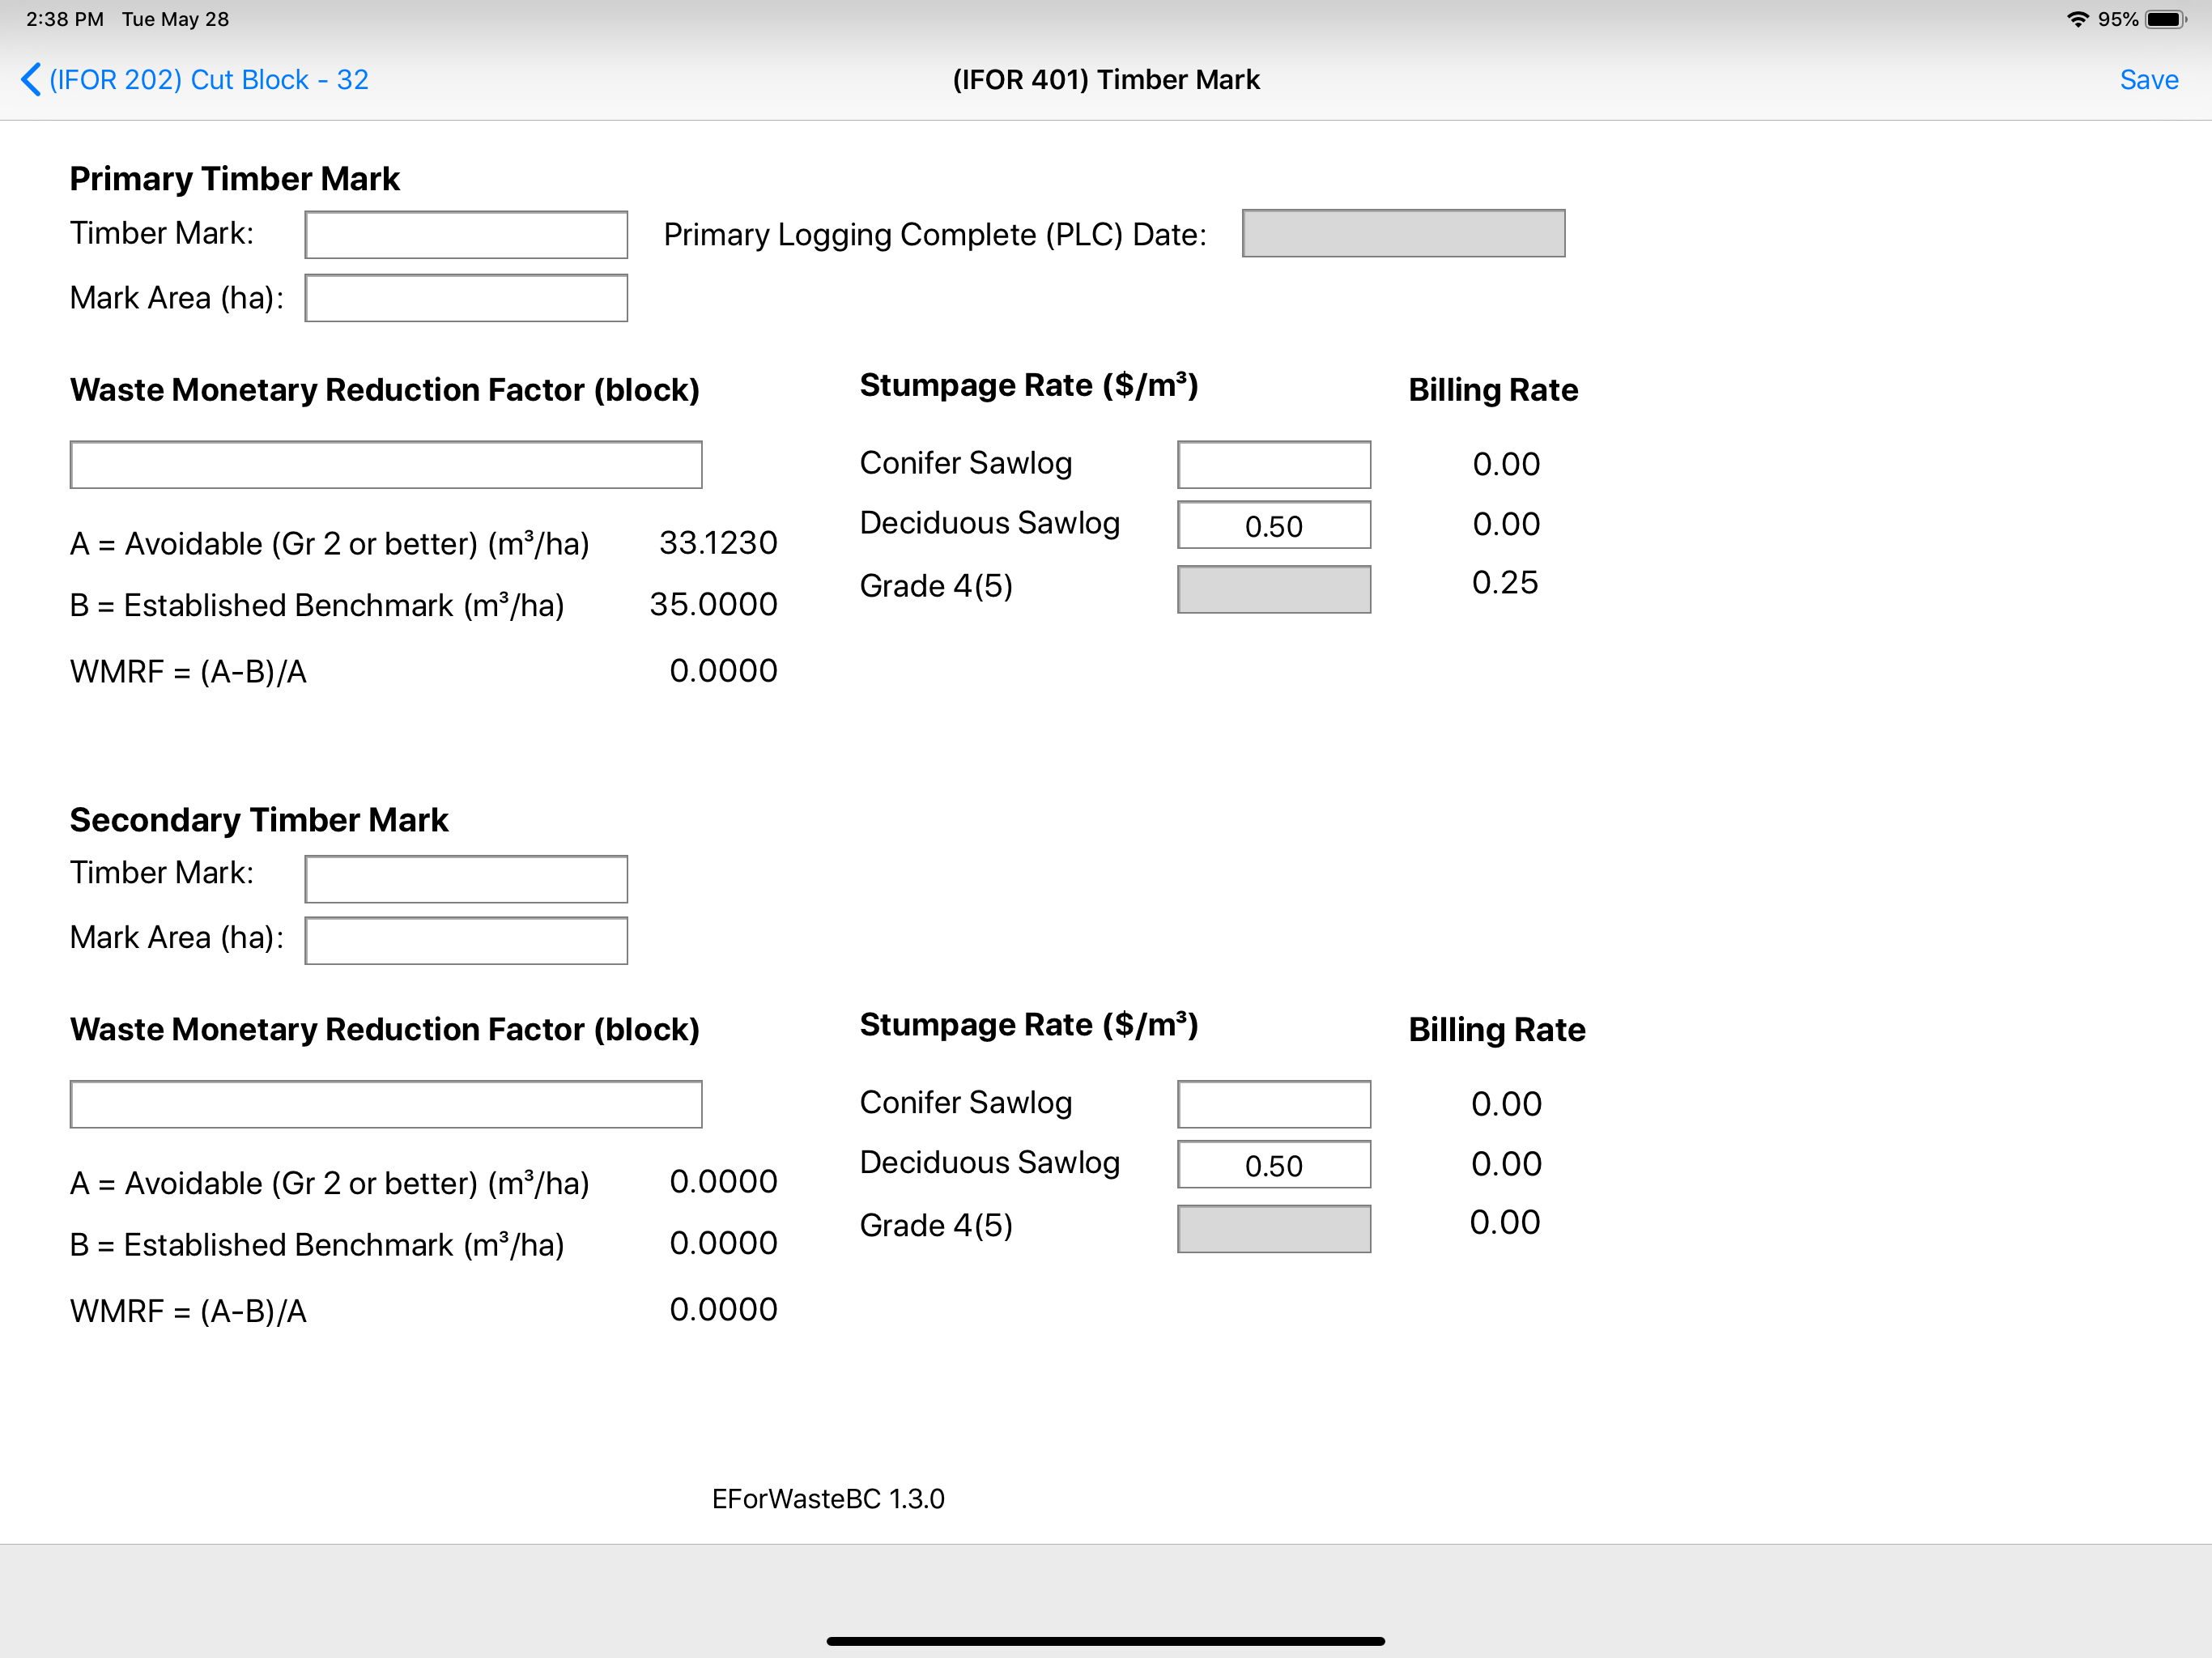Tap the (IFOR 401) Timber Mark title
The width and height of the screenshot is (2212, 1658).
coord(1106,80)
